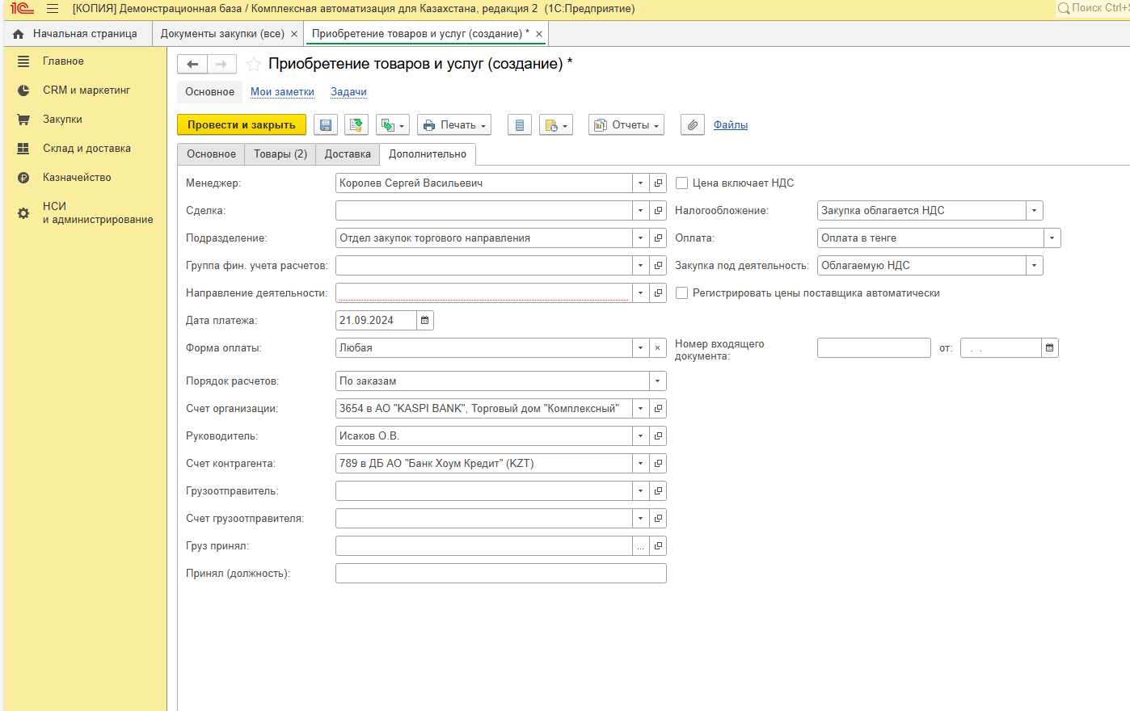The image size is (1130, 711).
Task: Open the Print dropdown menu
Action: pos(454,125)
